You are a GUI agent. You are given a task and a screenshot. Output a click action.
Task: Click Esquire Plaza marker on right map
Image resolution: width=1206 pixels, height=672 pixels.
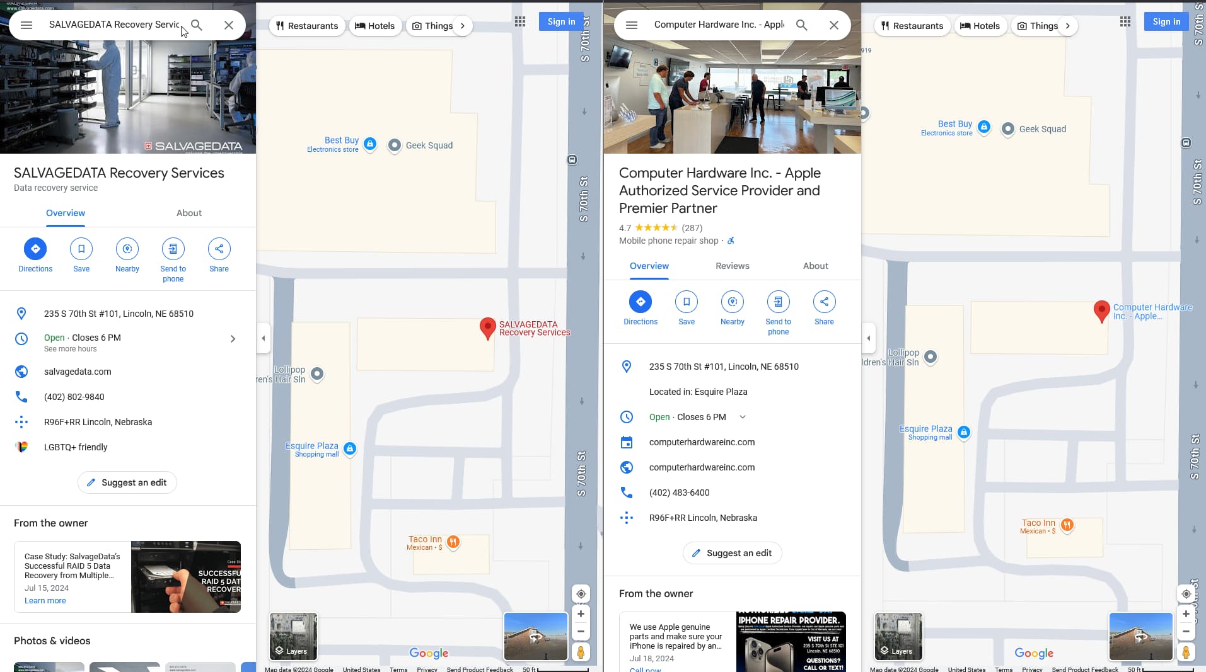[963, 432]
